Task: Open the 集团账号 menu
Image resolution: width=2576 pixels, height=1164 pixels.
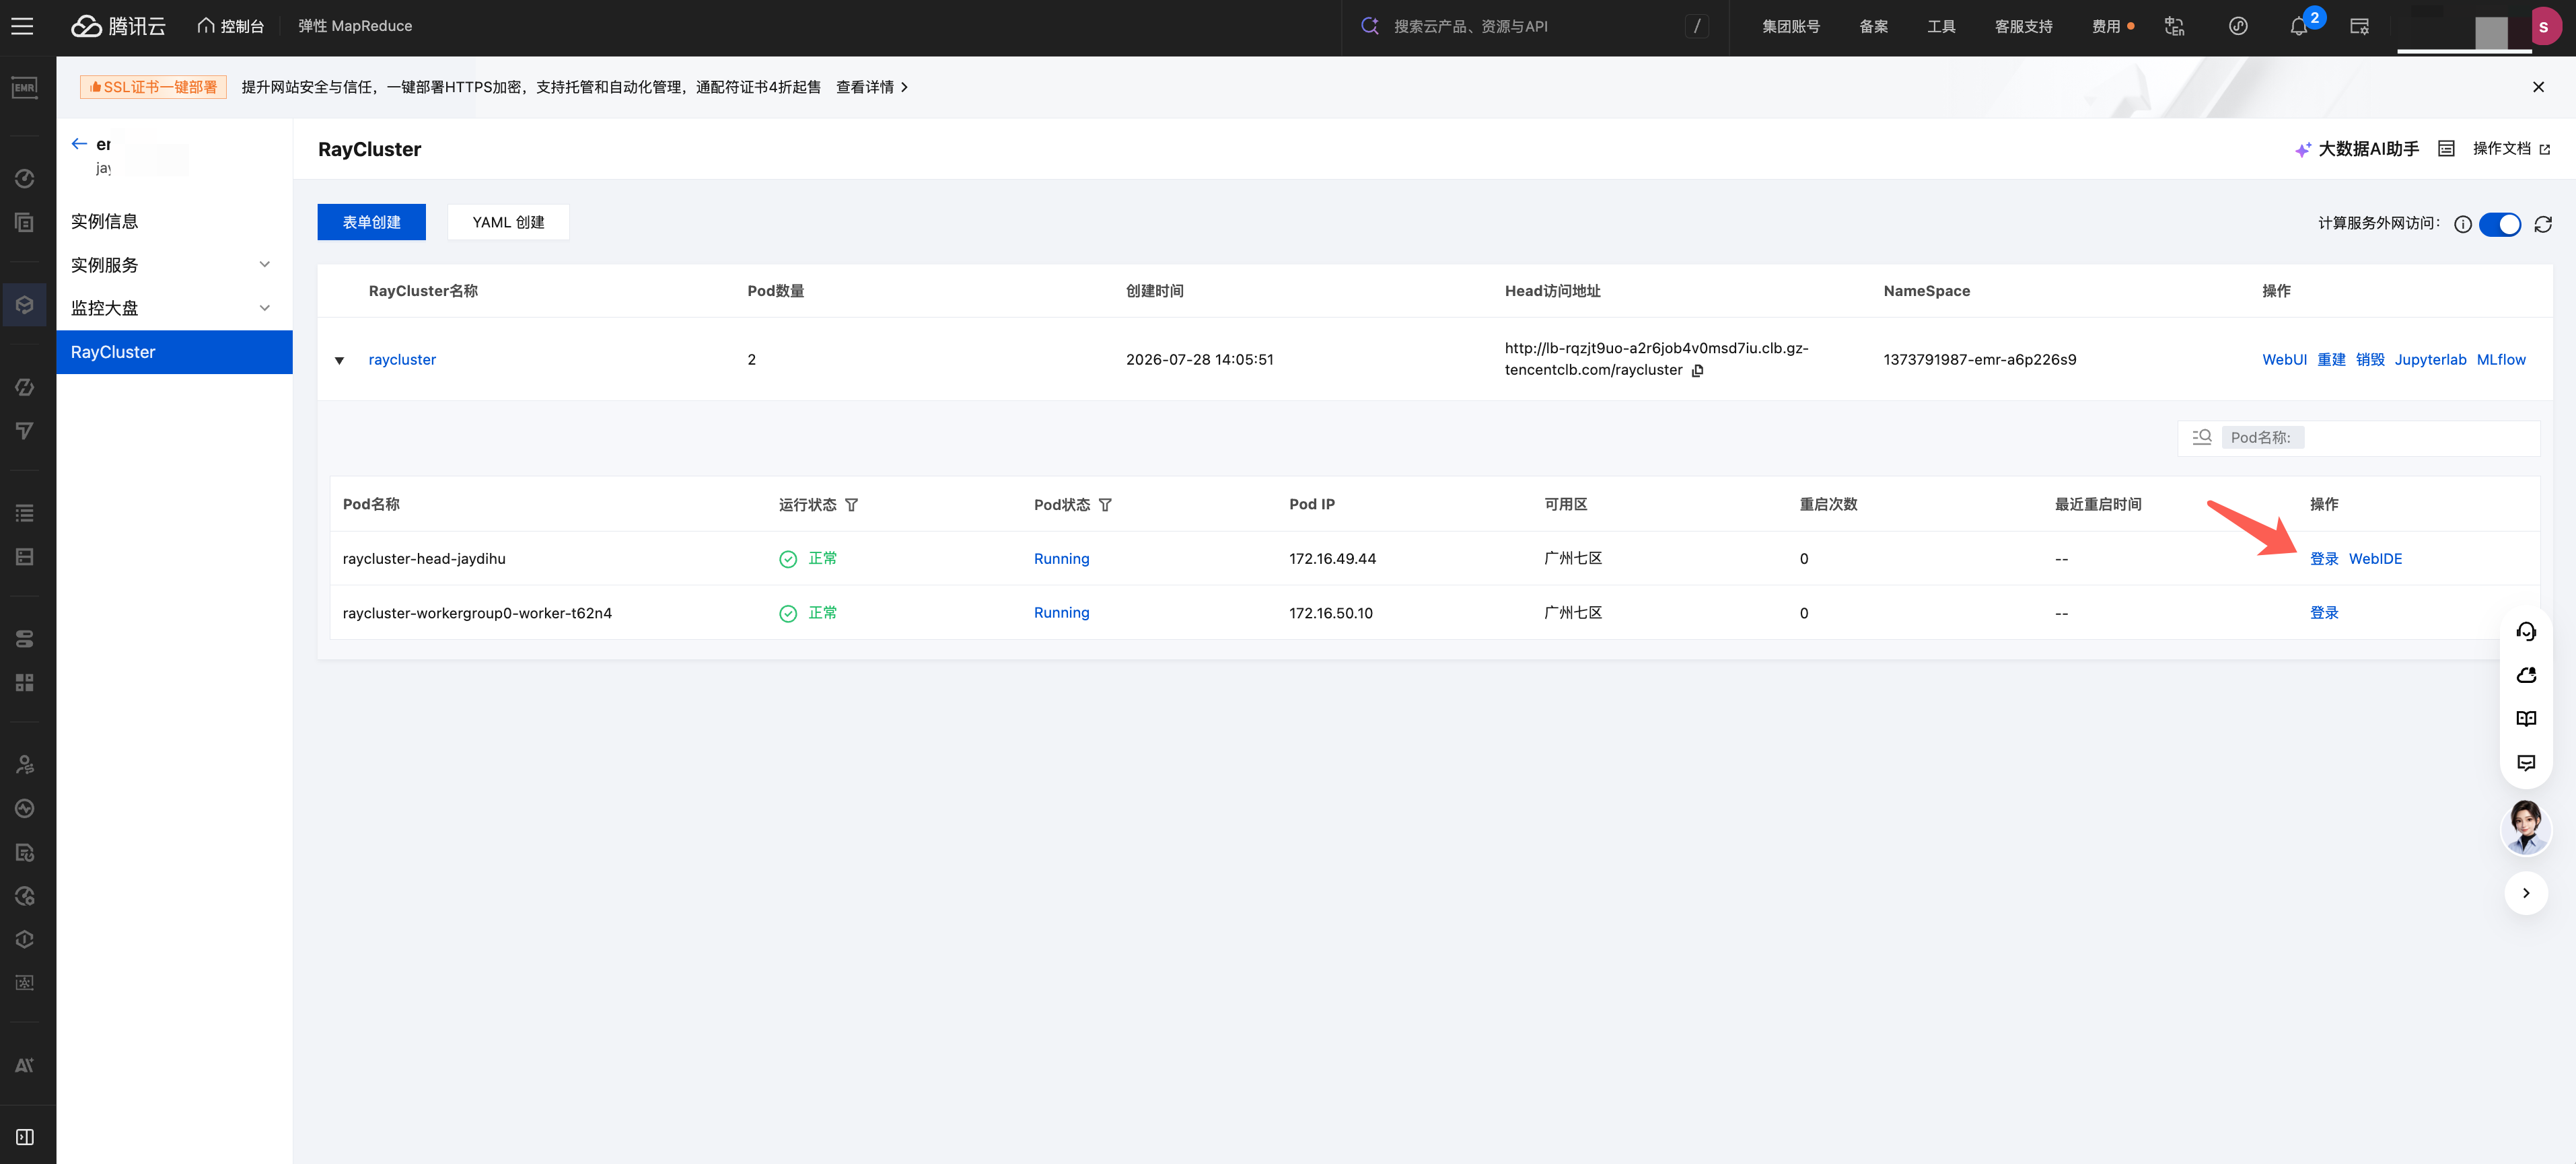Action: [x=1790, y=27]
